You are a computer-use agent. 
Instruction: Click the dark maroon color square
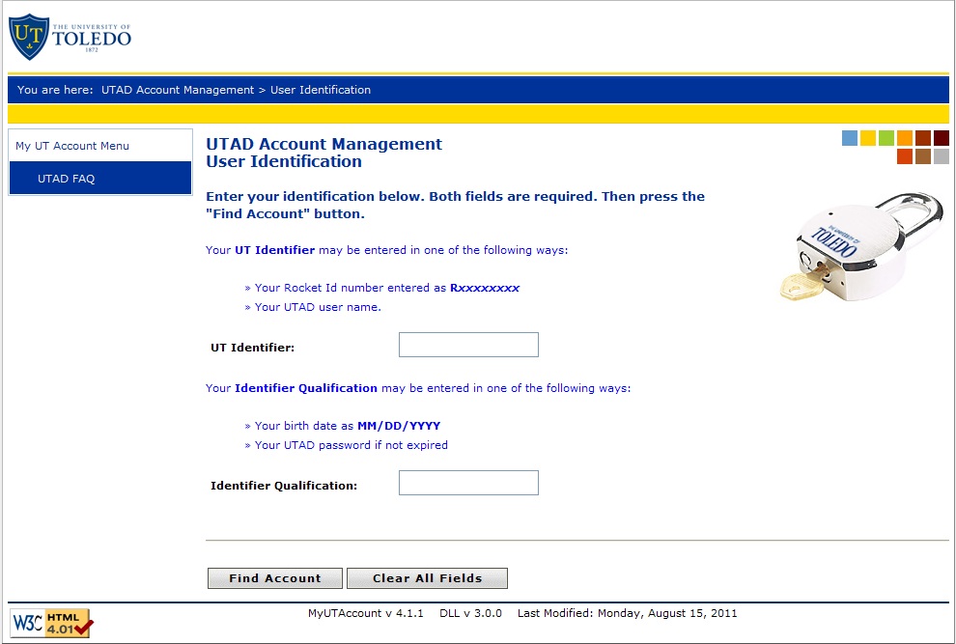pyautogui.click(x=942, y=138)
